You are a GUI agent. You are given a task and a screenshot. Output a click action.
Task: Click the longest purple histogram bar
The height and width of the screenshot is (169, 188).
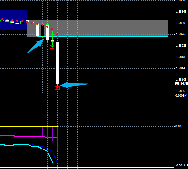(57, 139)
